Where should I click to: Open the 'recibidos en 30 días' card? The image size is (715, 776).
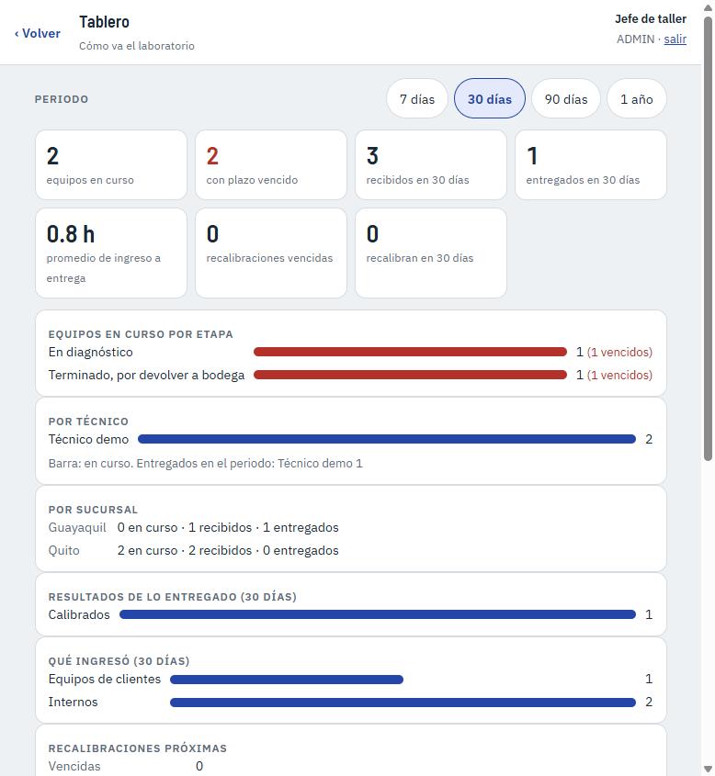point(431,164)
